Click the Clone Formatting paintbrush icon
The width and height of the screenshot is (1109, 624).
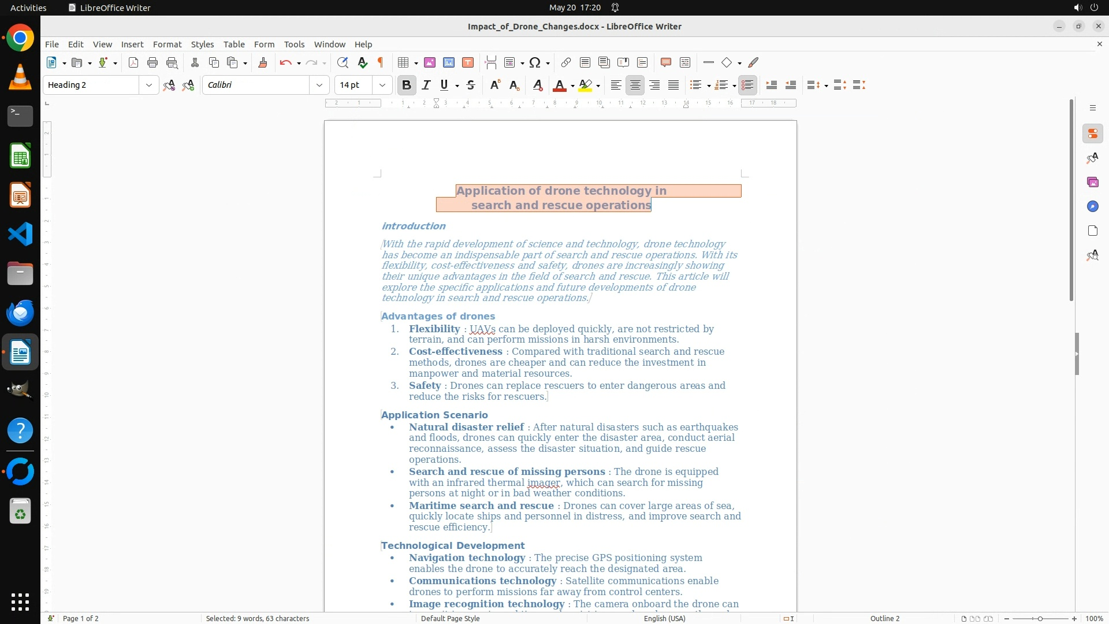263,63
